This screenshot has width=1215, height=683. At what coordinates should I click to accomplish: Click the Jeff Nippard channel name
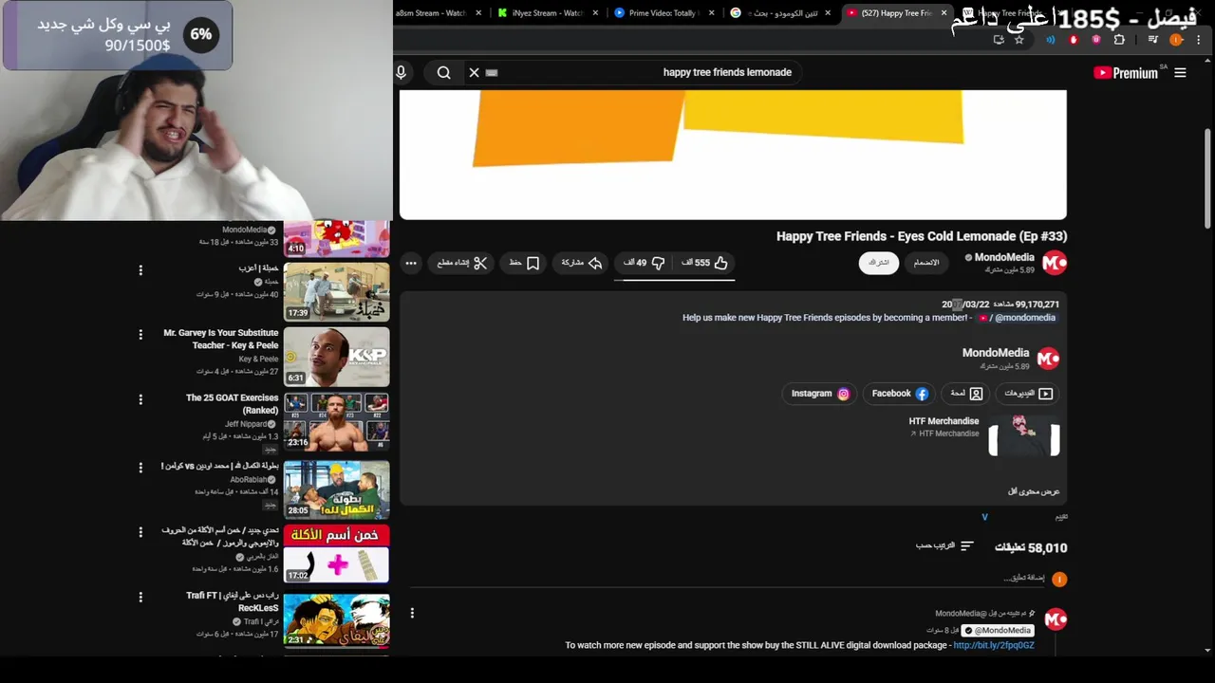pyautogui.click(x=247, y=424)
